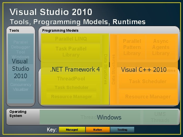
Task: Click the orange vertical 'Data Structures' bar
Action: click(x=113, y=69)
